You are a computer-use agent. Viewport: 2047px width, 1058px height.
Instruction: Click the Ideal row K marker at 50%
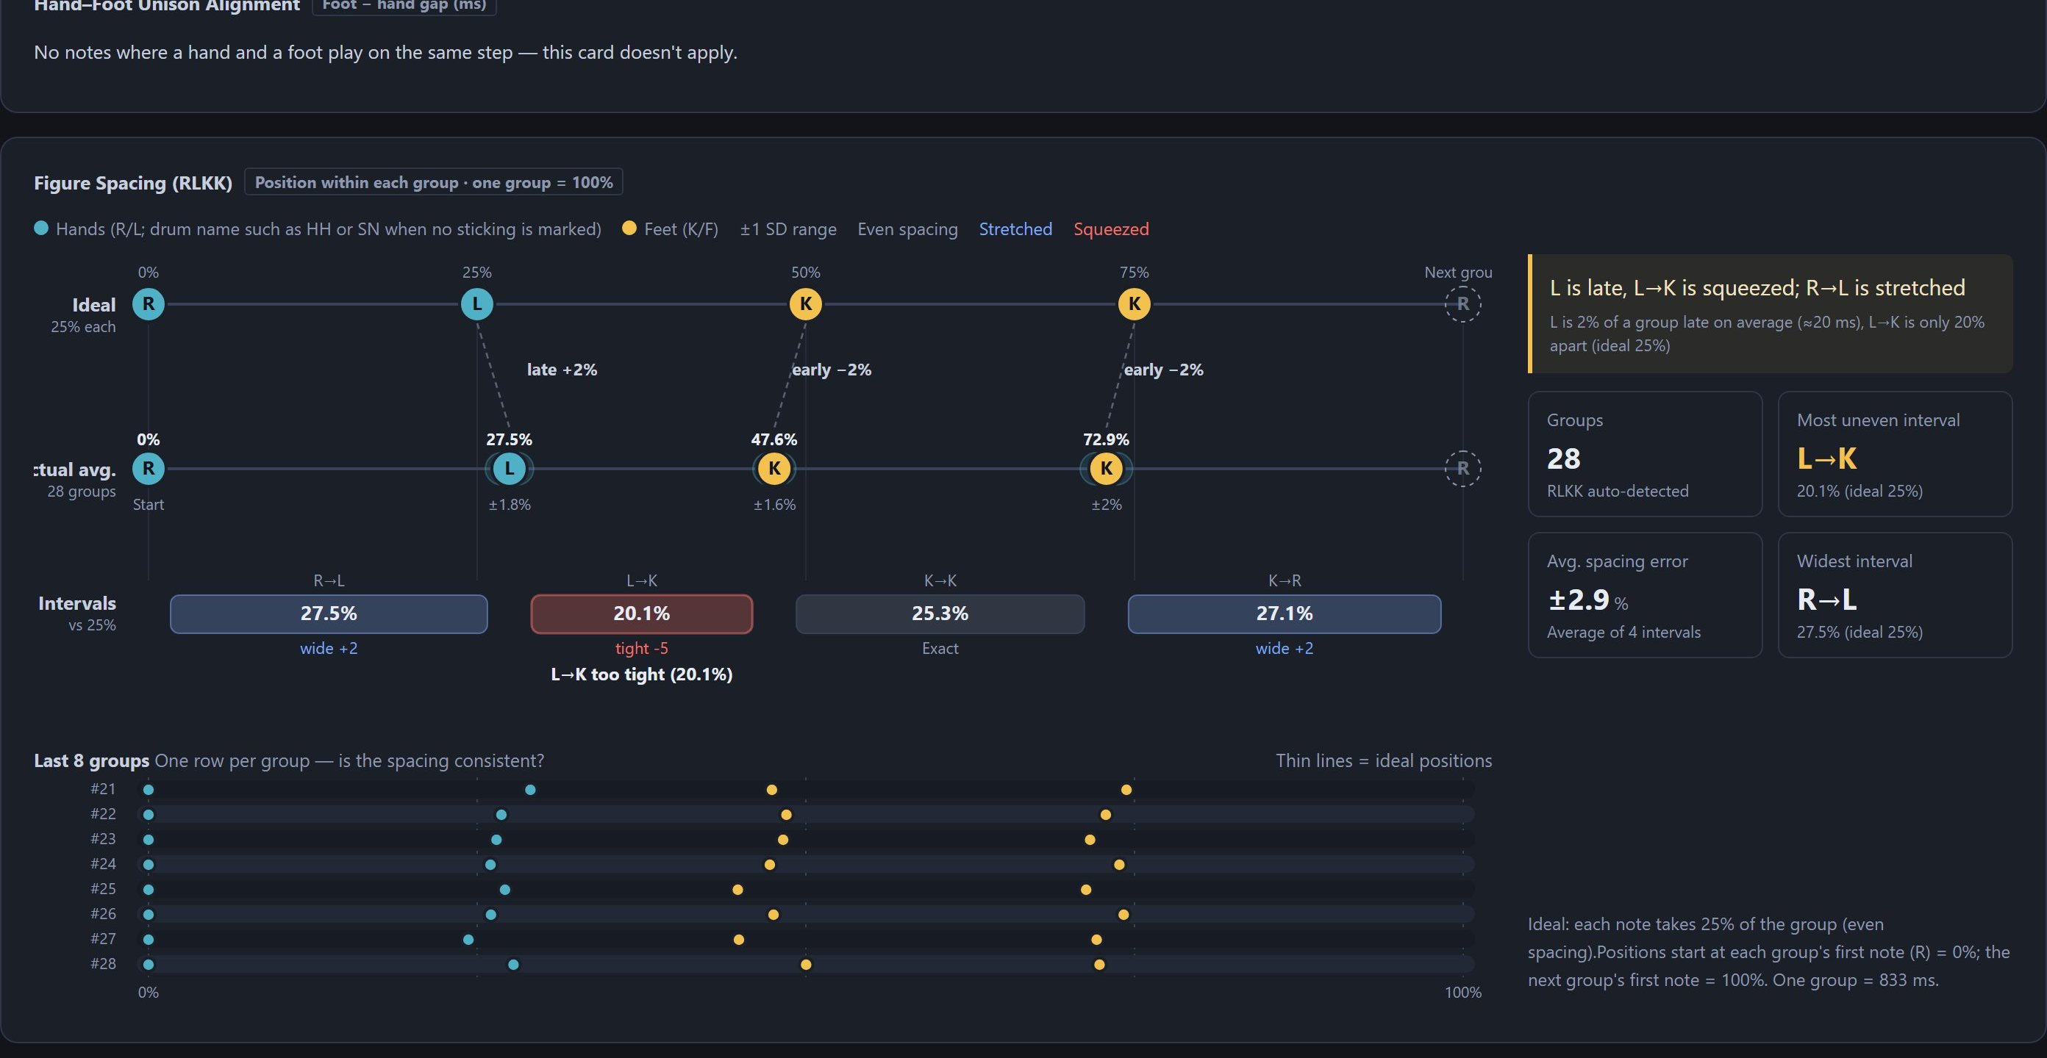[805, 304]
